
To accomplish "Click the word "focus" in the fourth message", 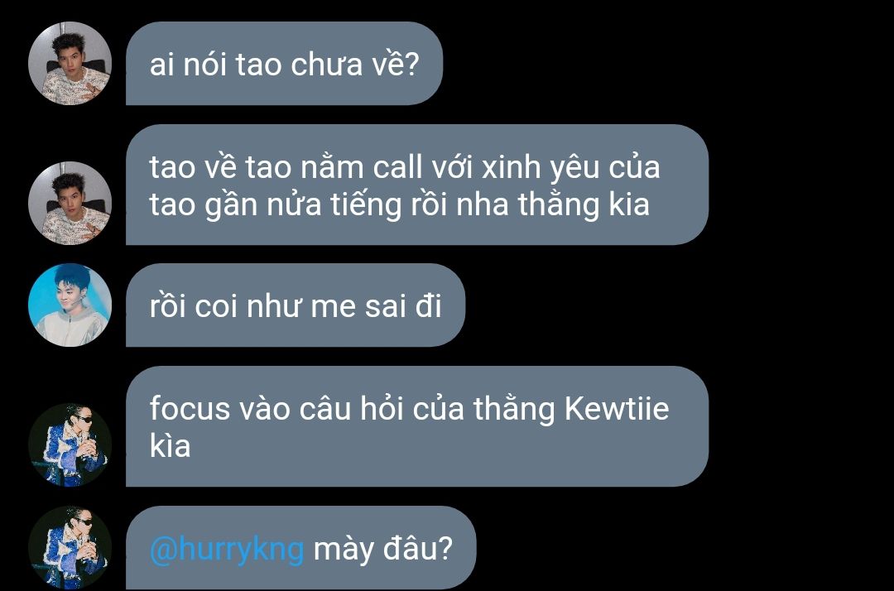I will pos(190,409).
